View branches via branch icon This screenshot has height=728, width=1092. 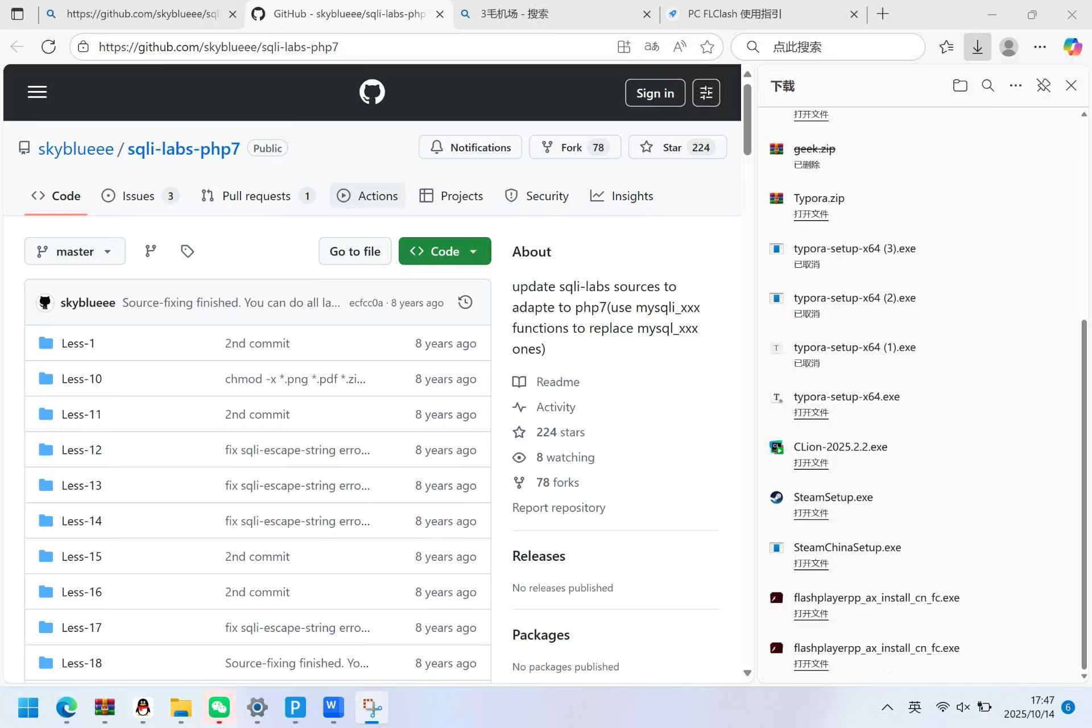(x=150, y=251)
